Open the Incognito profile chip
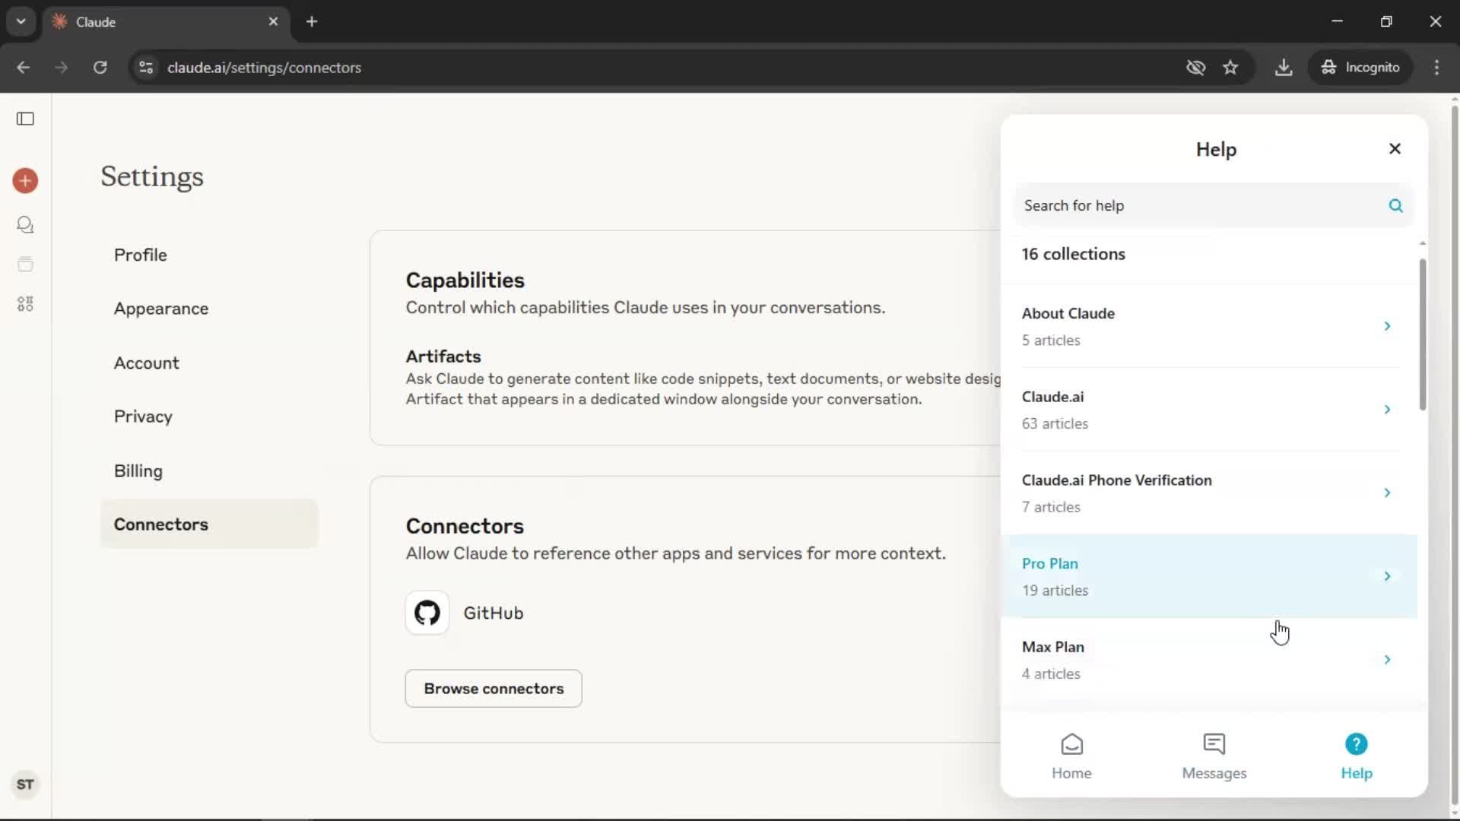1460x821 pixels. coord(1360,68)
